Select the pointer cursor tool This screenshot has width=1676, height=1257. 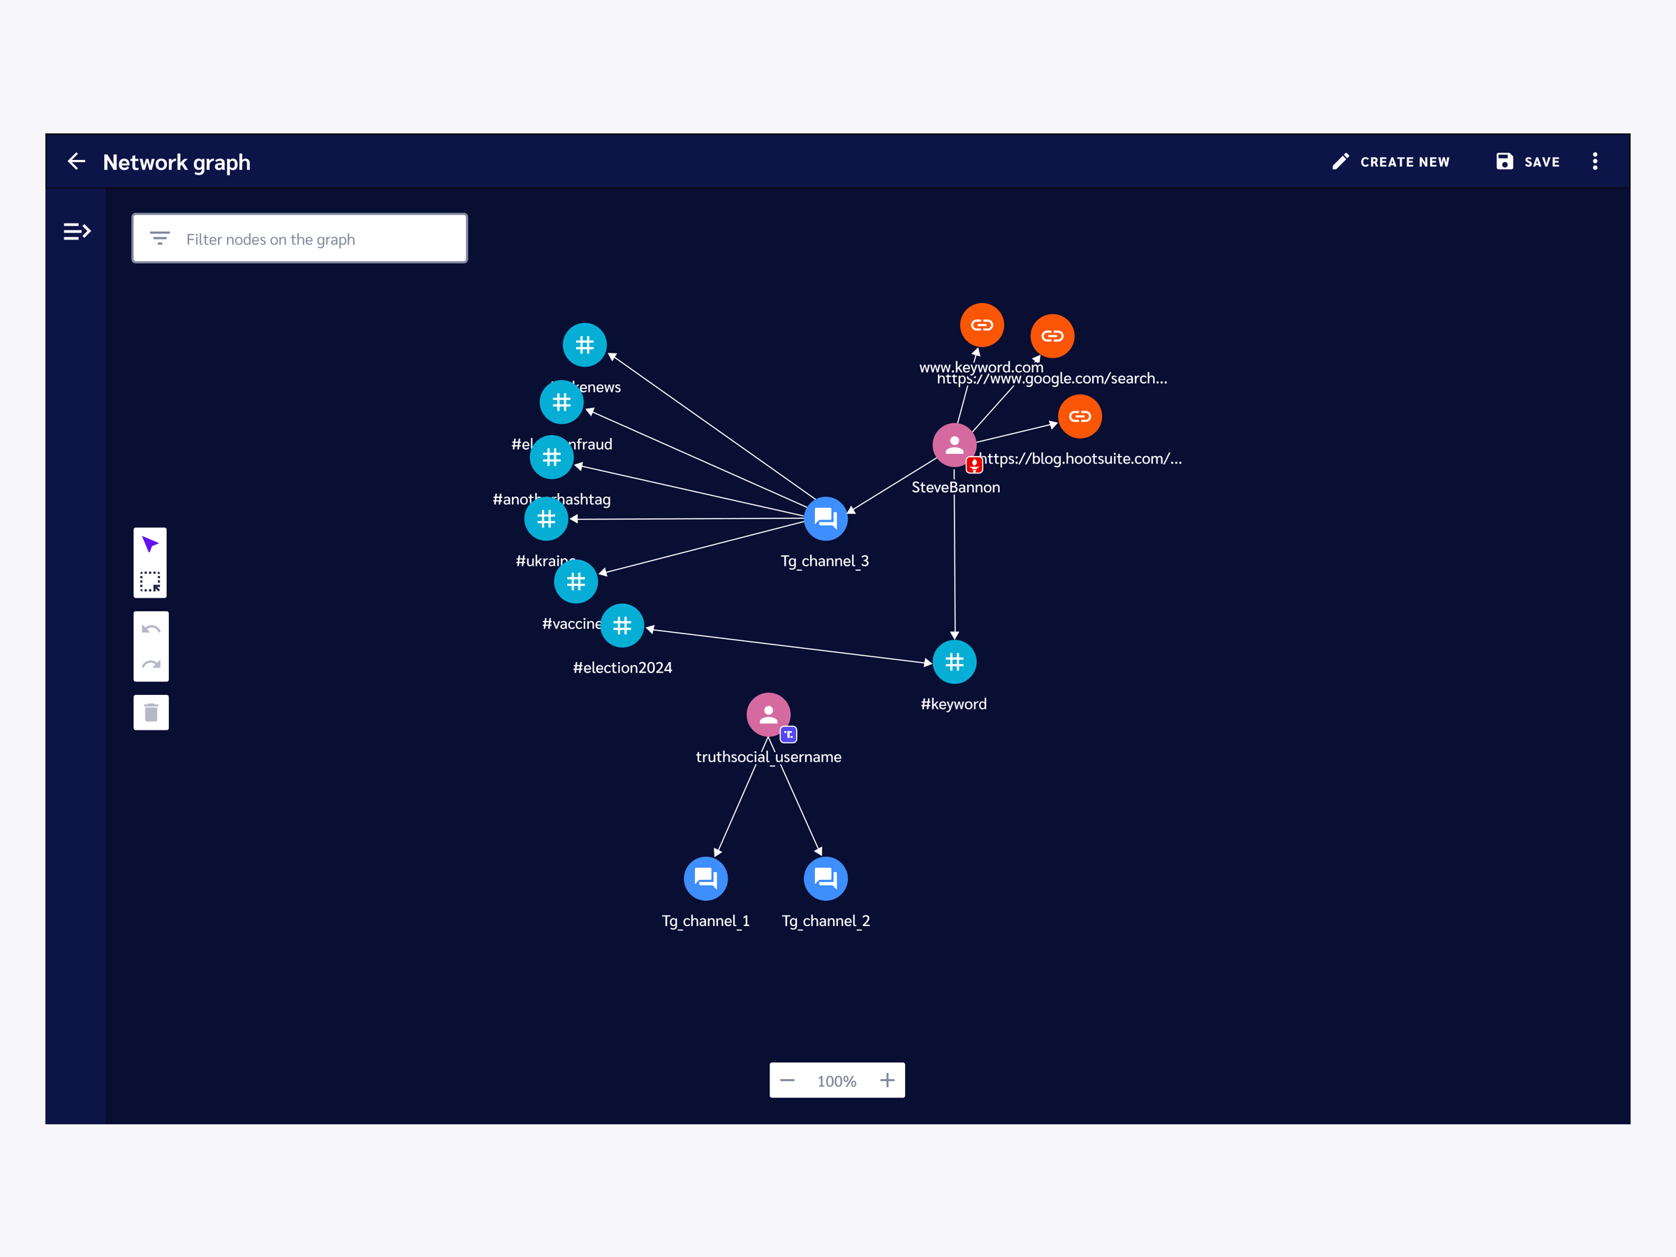pyautogui.click(x=150, y=545)
